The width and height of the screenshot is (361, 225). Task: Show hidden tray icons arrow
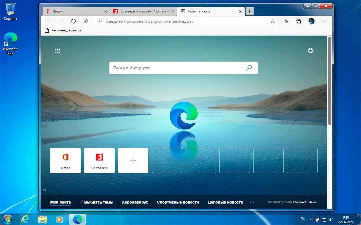tap(311, 219)
